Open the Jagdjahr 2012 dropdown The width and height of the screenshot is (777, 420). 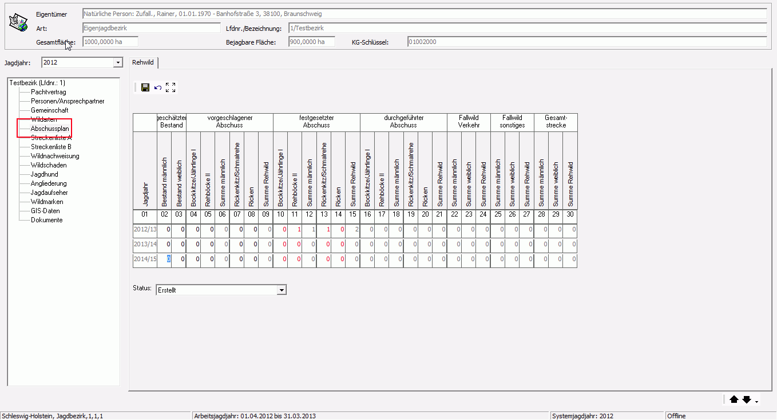click(x=118, y=62)
